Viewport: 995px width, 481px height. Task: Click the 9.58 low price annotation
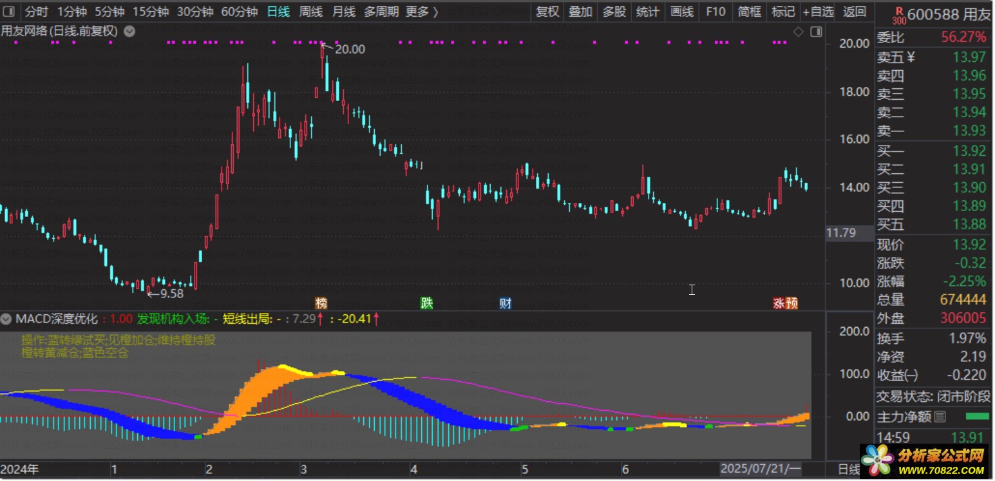(x=171, y=293)
